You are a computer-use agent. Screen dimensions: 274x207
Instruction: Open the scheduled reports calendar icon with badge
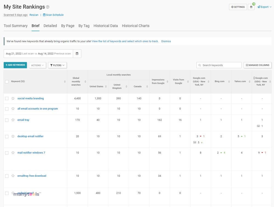point(251,7)
